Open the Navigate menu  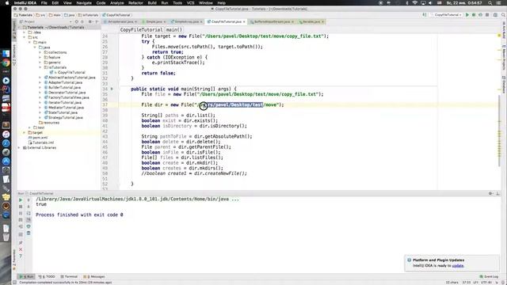84,3
